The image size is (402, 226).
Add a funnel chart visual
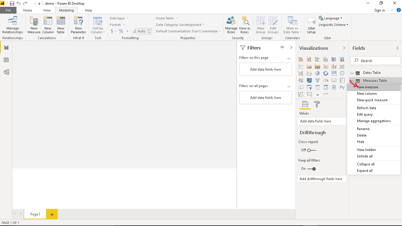click(318, 80)
